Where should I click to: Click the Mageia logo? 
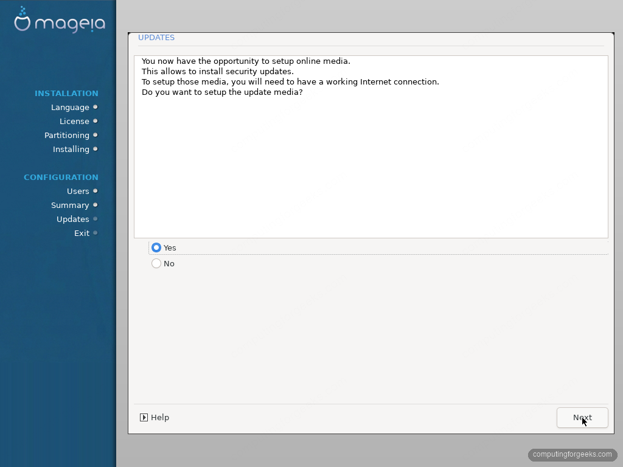pyautogui.click(x=60, y=20)
